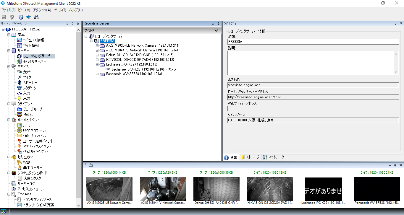Open the Matrix icon in navigation

20,114
